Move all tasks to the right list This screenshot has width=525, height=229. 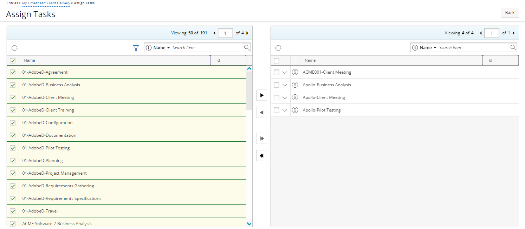261,139
